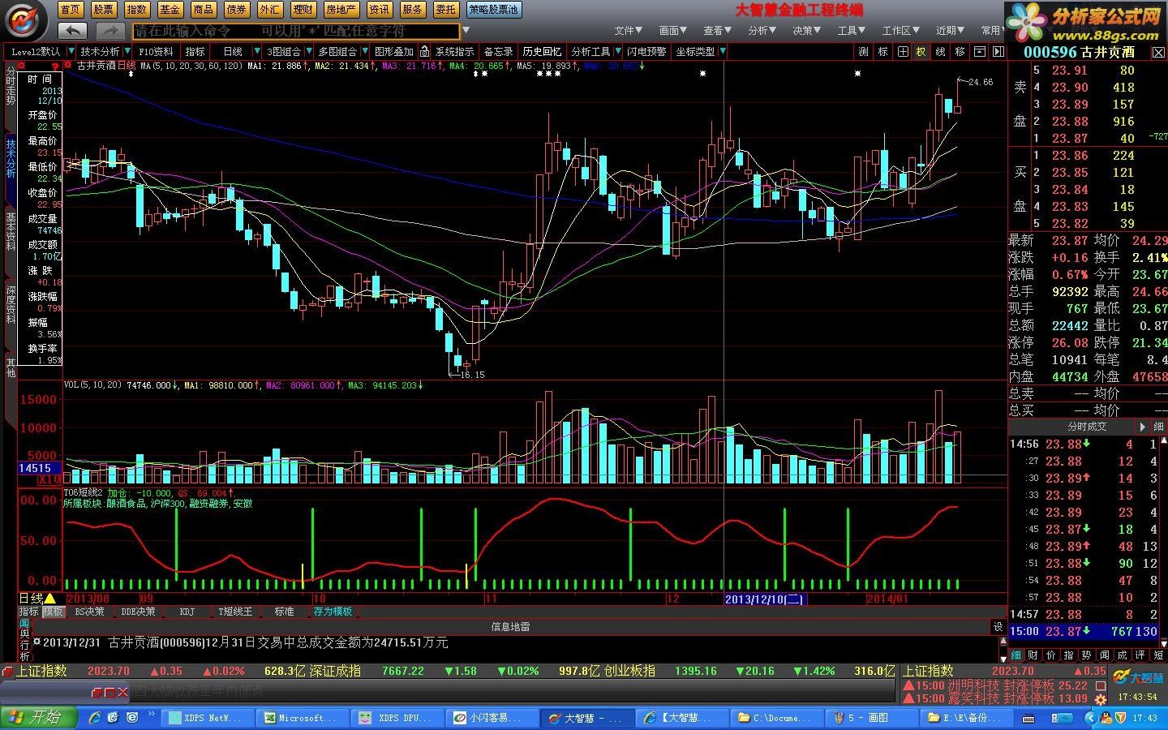Image resolution: width=1168 pixels, height=730 pixels.
Task: Open the 工具 menu
Action: (852, 30)
